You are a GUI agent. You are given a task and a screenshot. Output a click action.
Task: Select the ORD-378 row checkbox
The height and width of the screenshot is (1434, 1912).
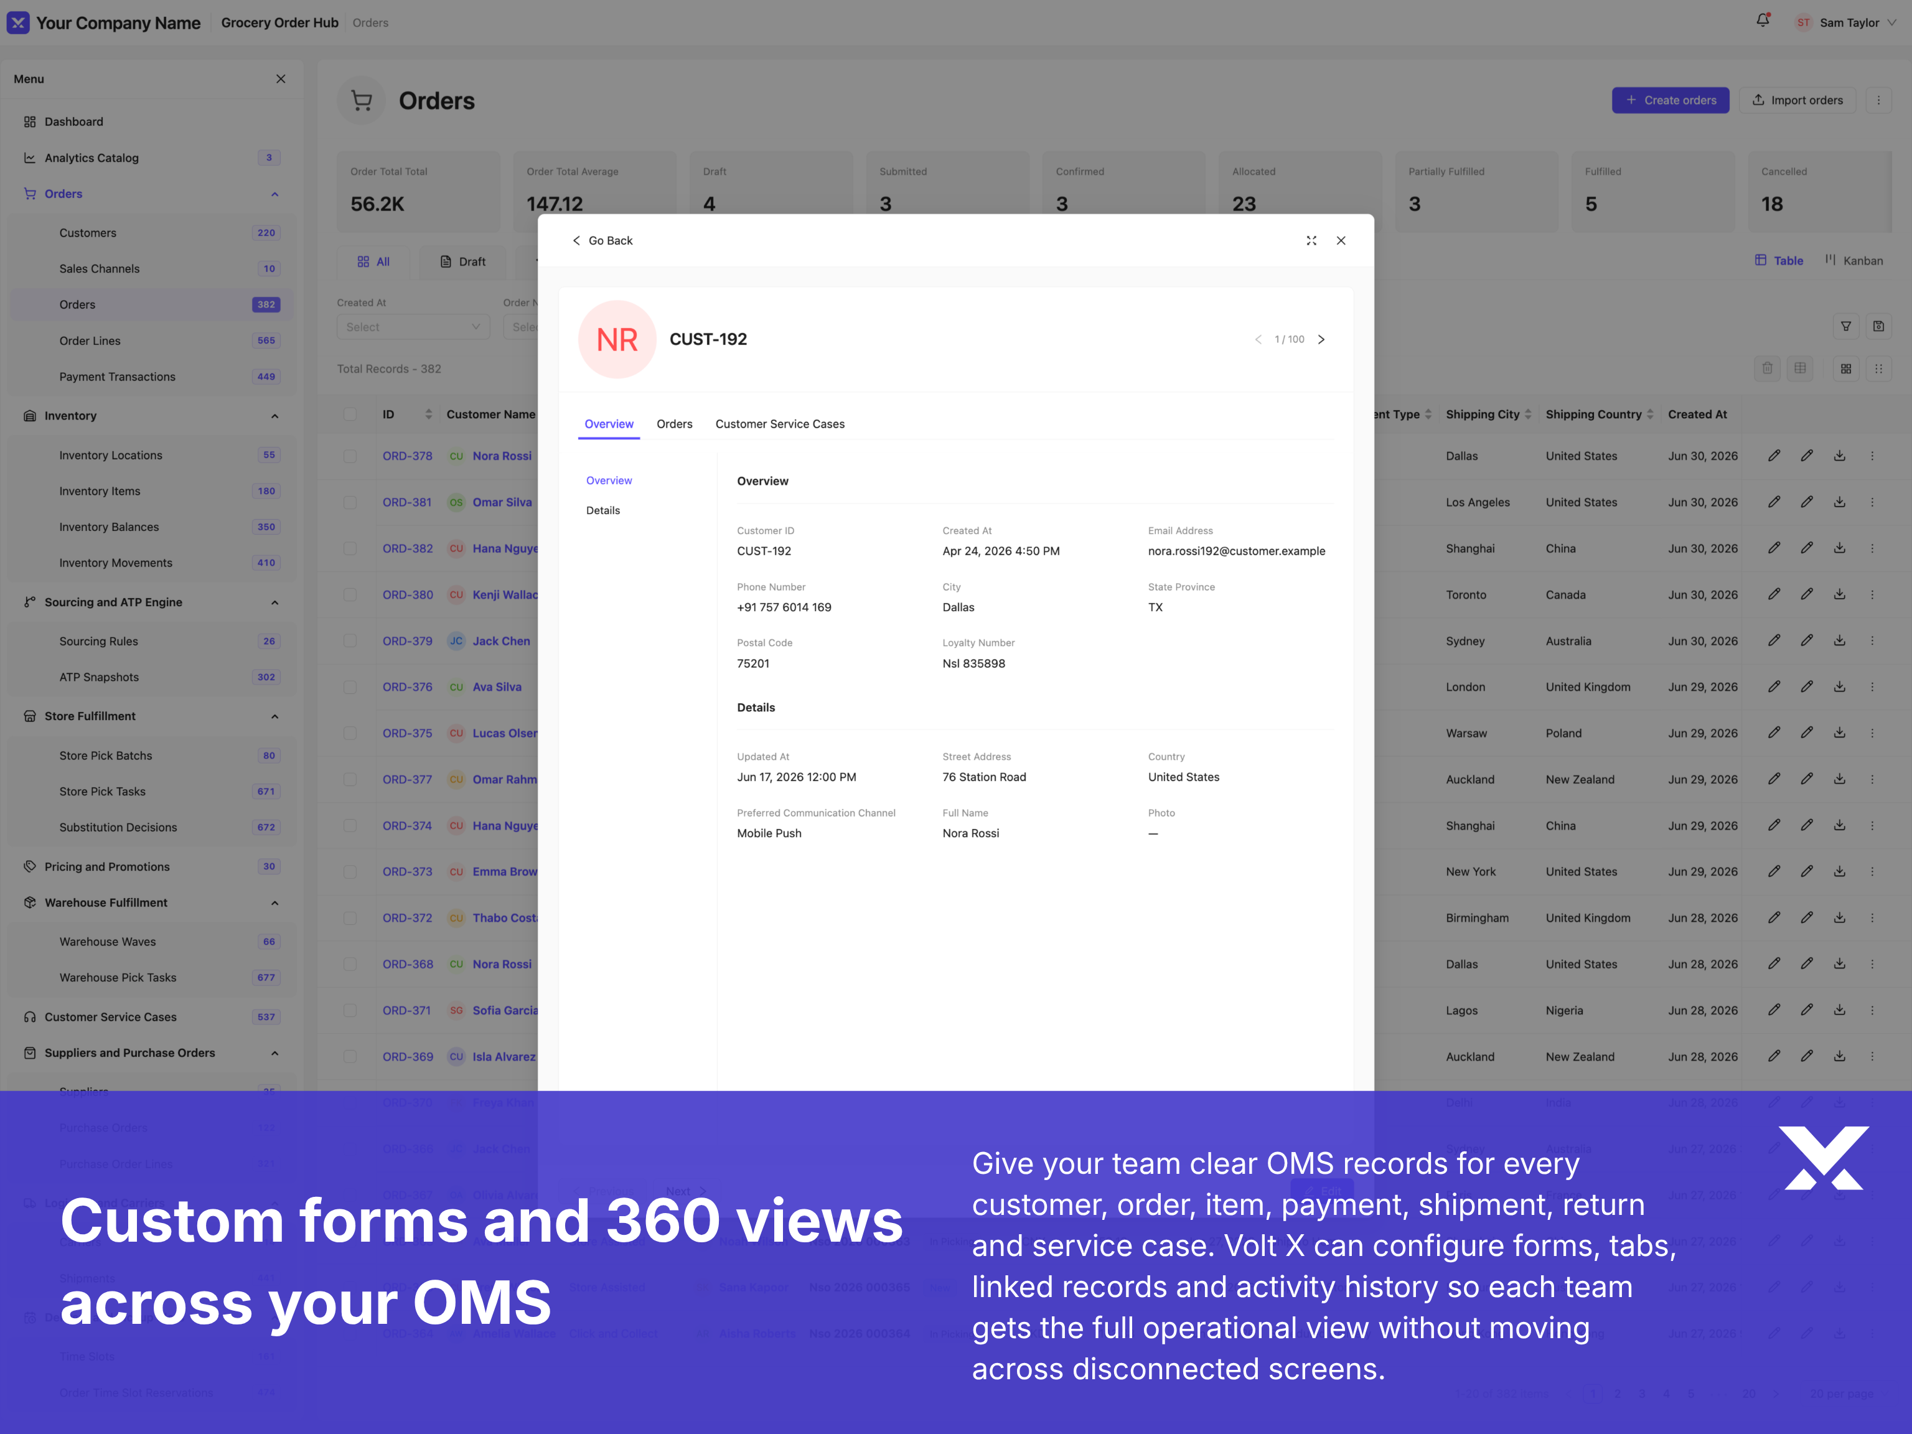coord(350,456)
